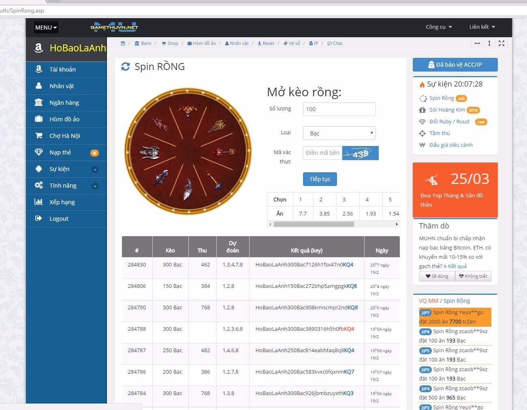The height and width of the screenshot is (410, 527).
Task: Open the Loại dropdown showing Bạc
Action: (339, 133)
